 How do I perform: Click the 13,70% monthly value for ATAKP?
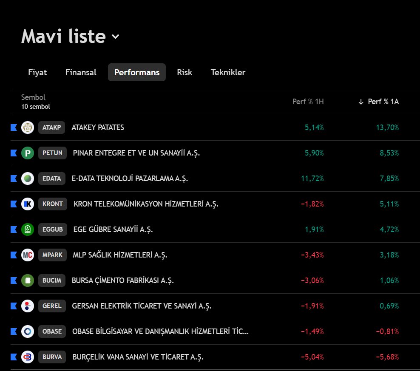coord(387,127)
